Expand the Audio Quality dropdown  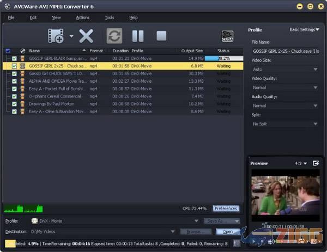coord(285,106)
